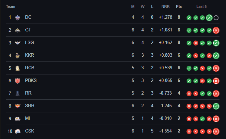
Task: Click DC's empty upcoming match circle
Action: tap(216, 18)
